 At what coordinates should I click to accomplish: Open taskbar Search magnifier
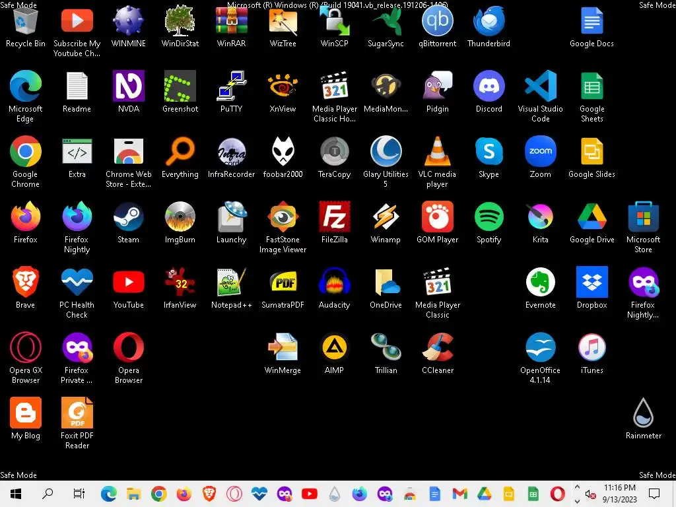[48, 494]
